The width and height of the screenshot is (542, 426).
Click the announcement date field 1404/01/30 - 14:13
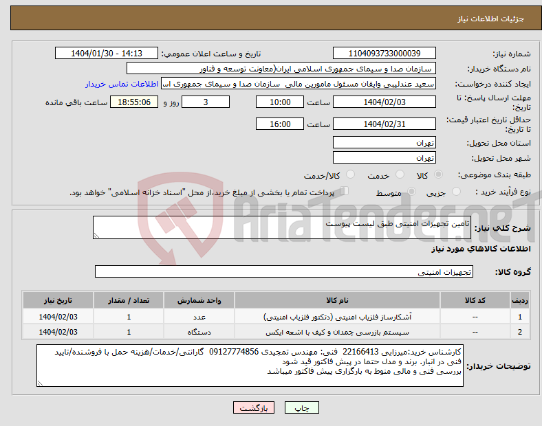(x=107, y=53)
